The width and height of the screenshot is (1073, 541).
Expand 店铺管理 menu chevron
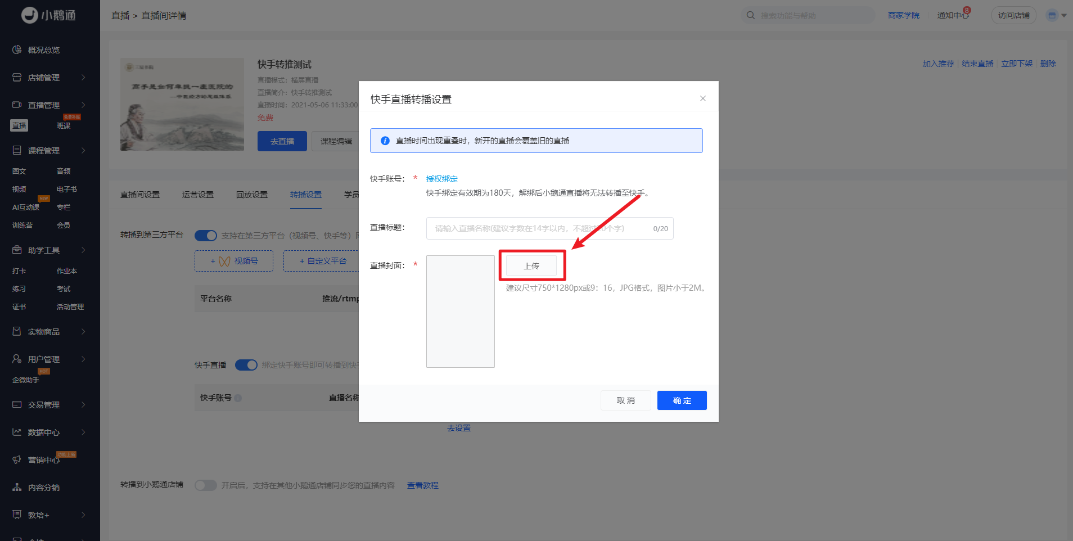click(x=83, y=77)
